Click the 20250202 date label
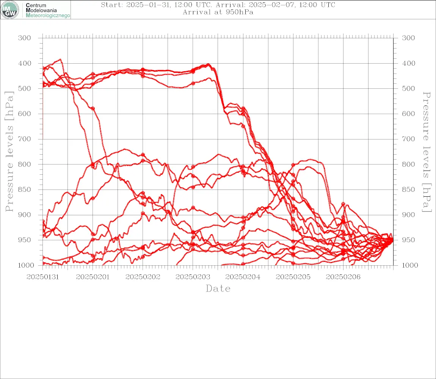This screenshot has width=436, height=379. [143, 277]
